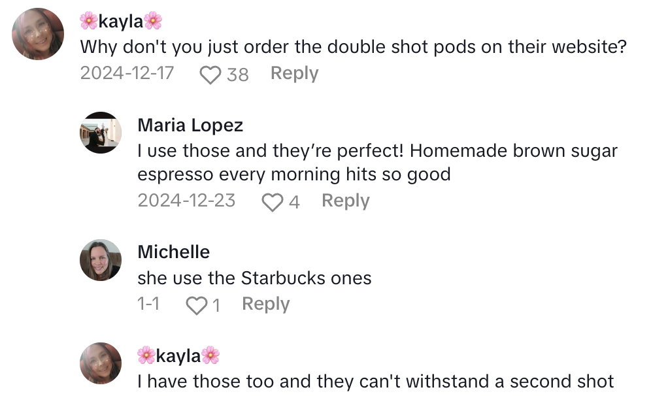This screenshot has height=396, width=651.
Task: Like kayla's comment about double shot pods
Action: tap(210, 75)
